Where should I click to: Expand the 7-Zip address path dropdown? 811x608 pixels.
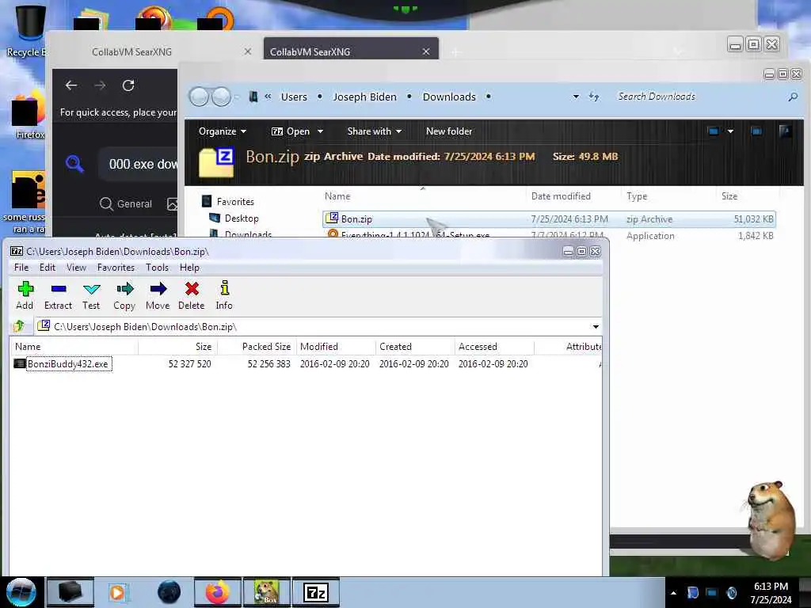tap(596, 327)
